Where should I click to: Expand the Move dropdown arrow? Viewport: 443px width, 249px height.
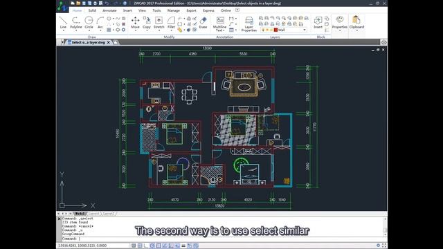[136, 30]
